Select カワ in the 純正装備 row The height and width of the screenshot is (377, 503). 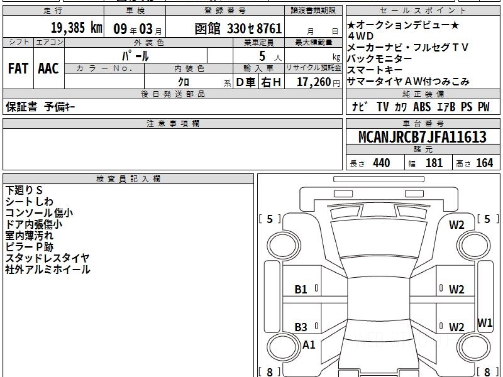coord(400,107)
